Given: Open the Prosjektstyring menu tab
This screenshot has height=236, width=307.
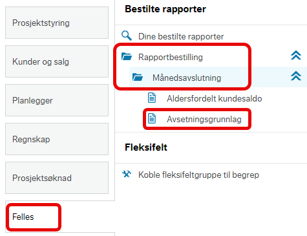Looking at the screenshot, I should click(57, 23).
